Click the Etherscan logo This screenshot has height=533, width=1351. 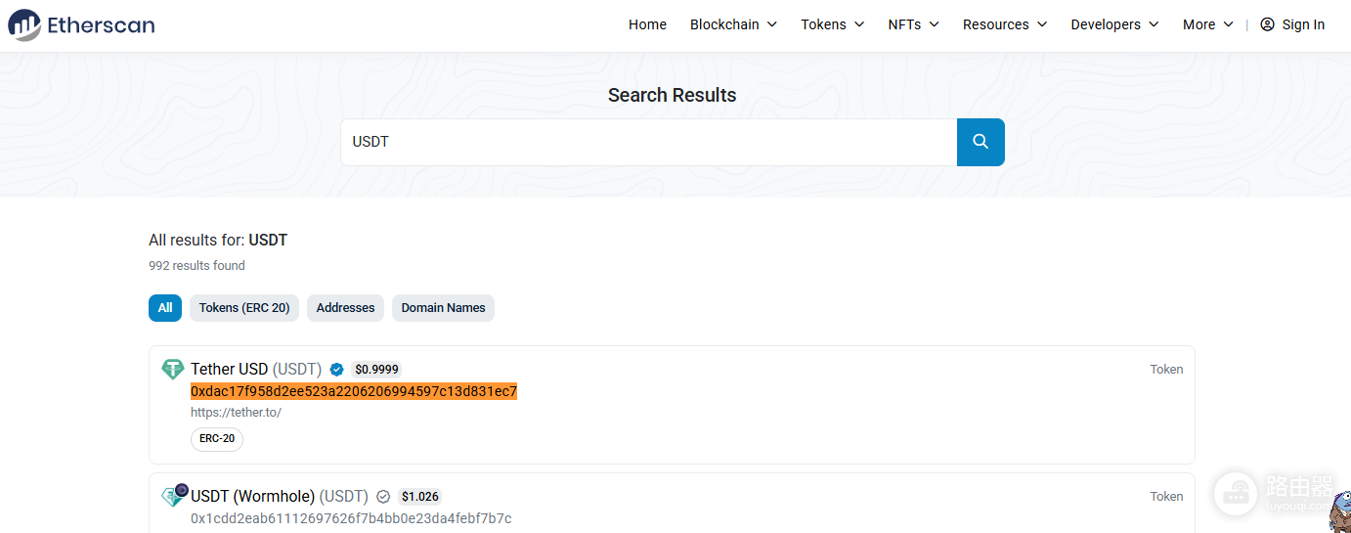pyautogui.click(x=81, y=24)
